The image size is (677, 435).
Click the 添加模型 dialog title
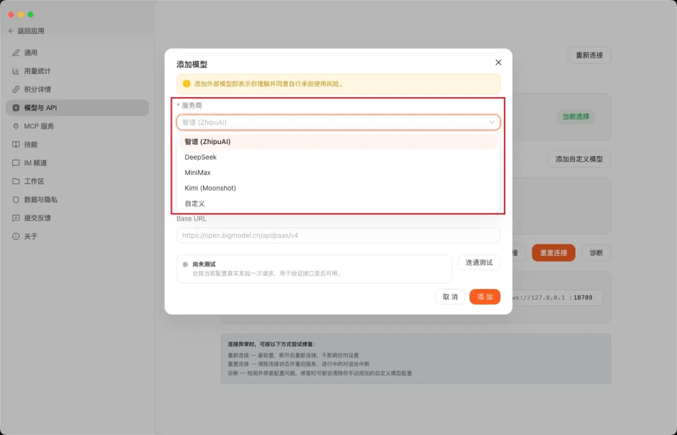pos(192,65)
